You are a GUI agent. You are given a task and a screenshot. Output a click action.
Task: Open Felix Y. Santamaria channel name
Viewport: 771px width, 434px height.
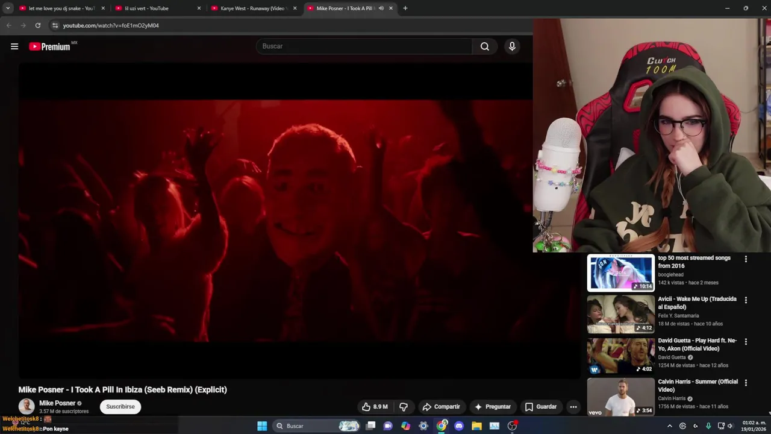coord(678,316)
